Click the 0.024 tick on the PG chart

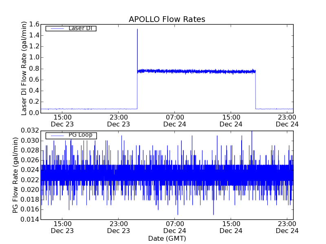point(30,170)
